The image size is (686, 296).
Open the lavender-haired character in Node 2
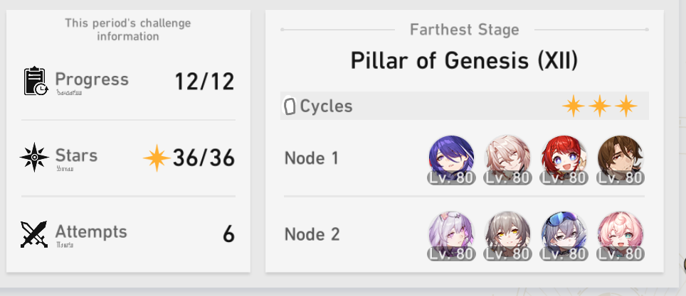[451, 236]
